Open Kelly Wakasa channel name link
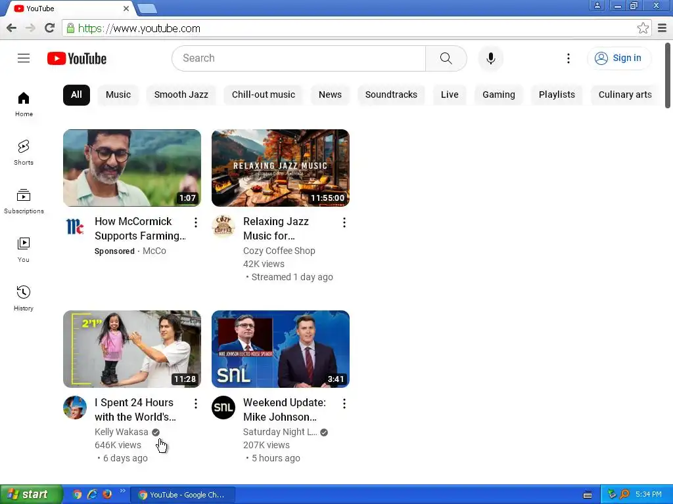Viewport: 673px width, 504px height. [x=122, y=432]
